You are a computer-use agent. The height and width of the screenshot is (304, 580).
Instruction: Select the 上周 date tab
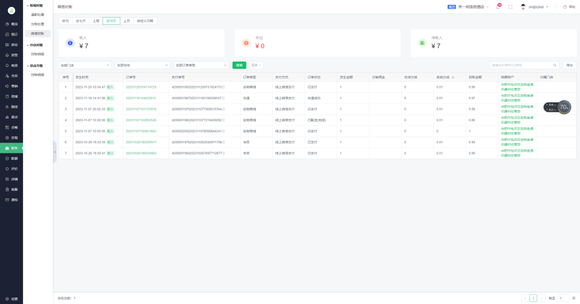[x=96, y=21]
